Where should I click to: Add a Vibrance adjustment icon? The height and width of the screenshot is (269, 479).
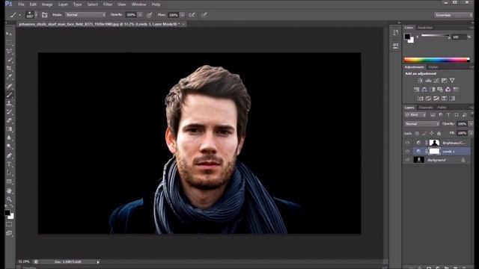pyautogui.click(x=452, y=81)
